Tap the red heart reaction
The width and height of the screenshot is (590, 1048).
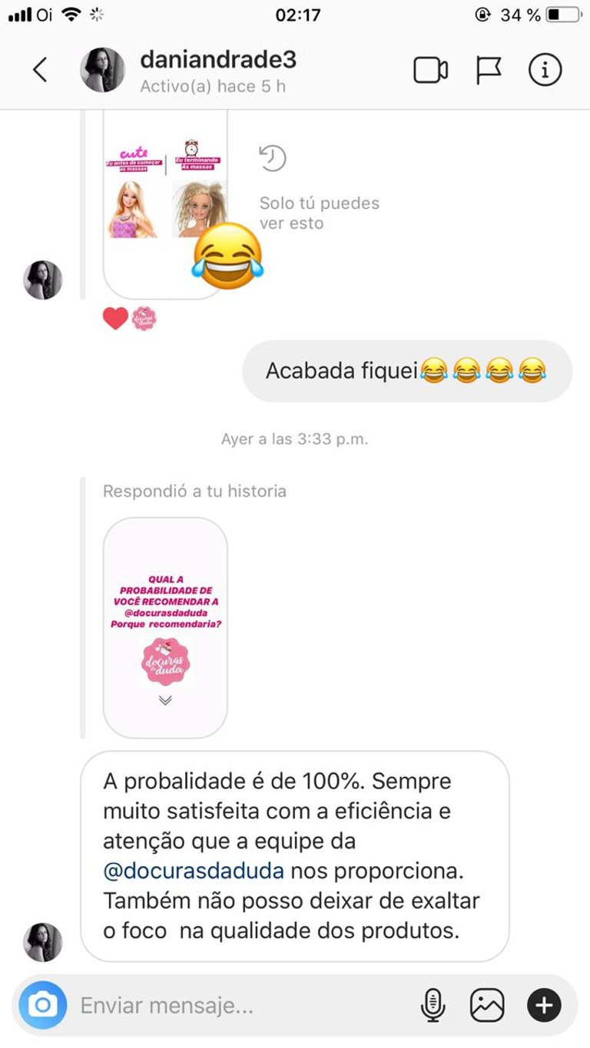click(x=115, y=318)
